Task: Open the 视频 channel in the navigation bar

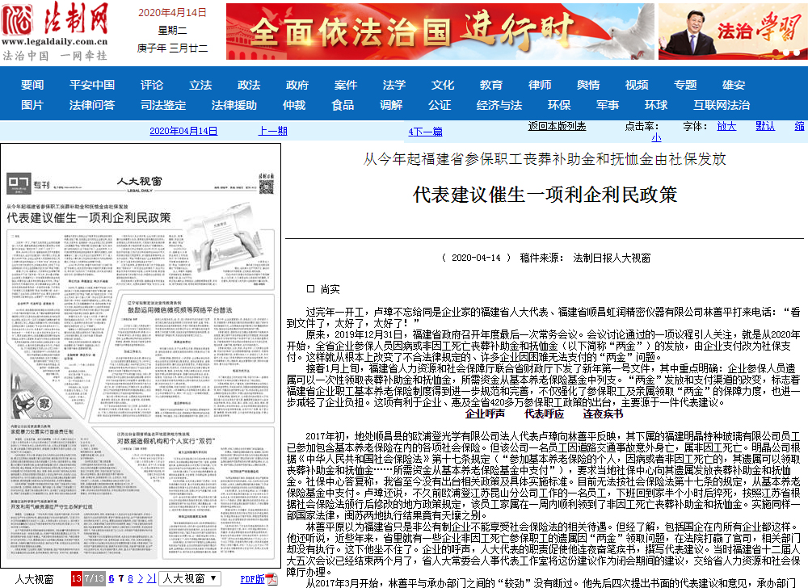Action: point(636,84)
